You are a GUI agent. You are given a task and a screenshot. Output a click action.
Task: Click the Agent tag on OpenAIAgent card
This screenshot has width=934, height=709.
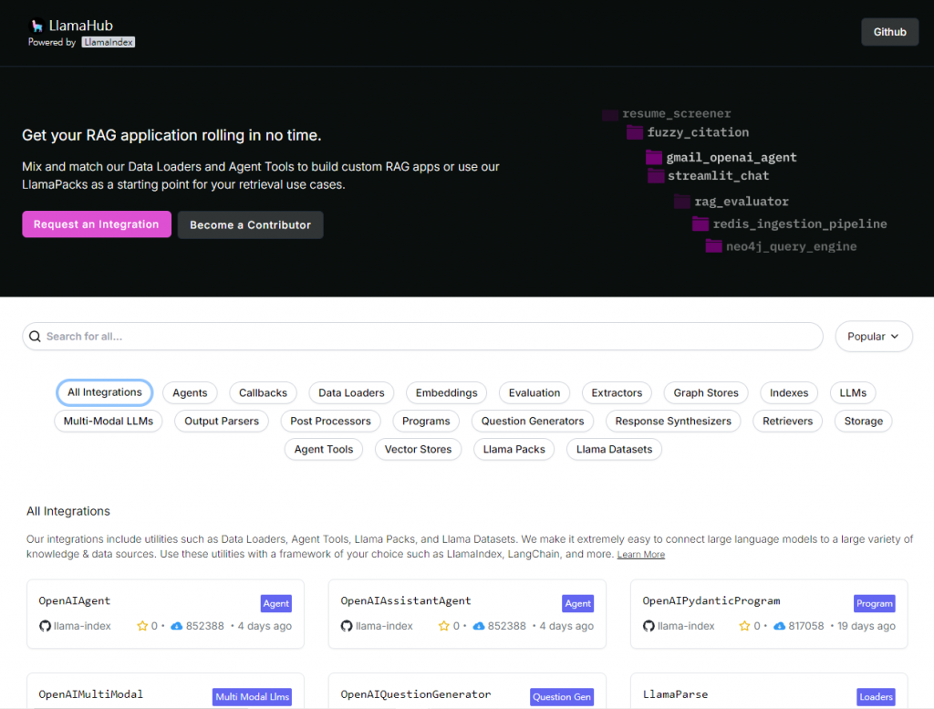pos(276,603)
